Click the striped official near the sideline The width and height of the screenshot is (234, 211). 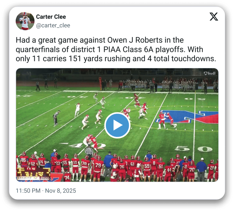[x=89, y=151]
